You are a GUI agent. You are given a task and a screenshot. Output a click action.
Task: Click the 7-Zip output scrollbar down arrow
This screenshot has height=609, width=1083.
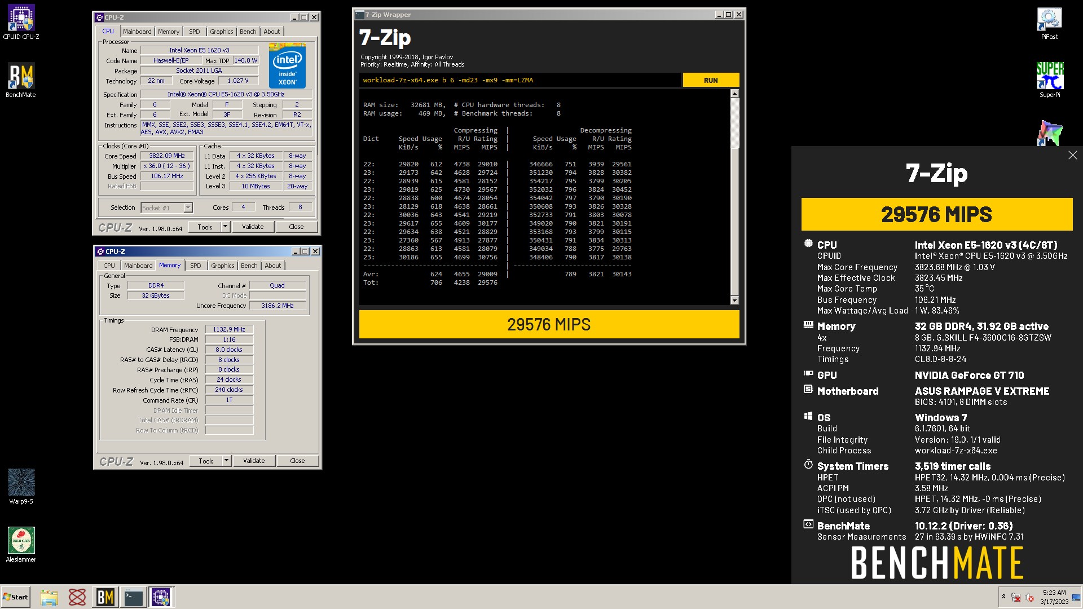734,300
